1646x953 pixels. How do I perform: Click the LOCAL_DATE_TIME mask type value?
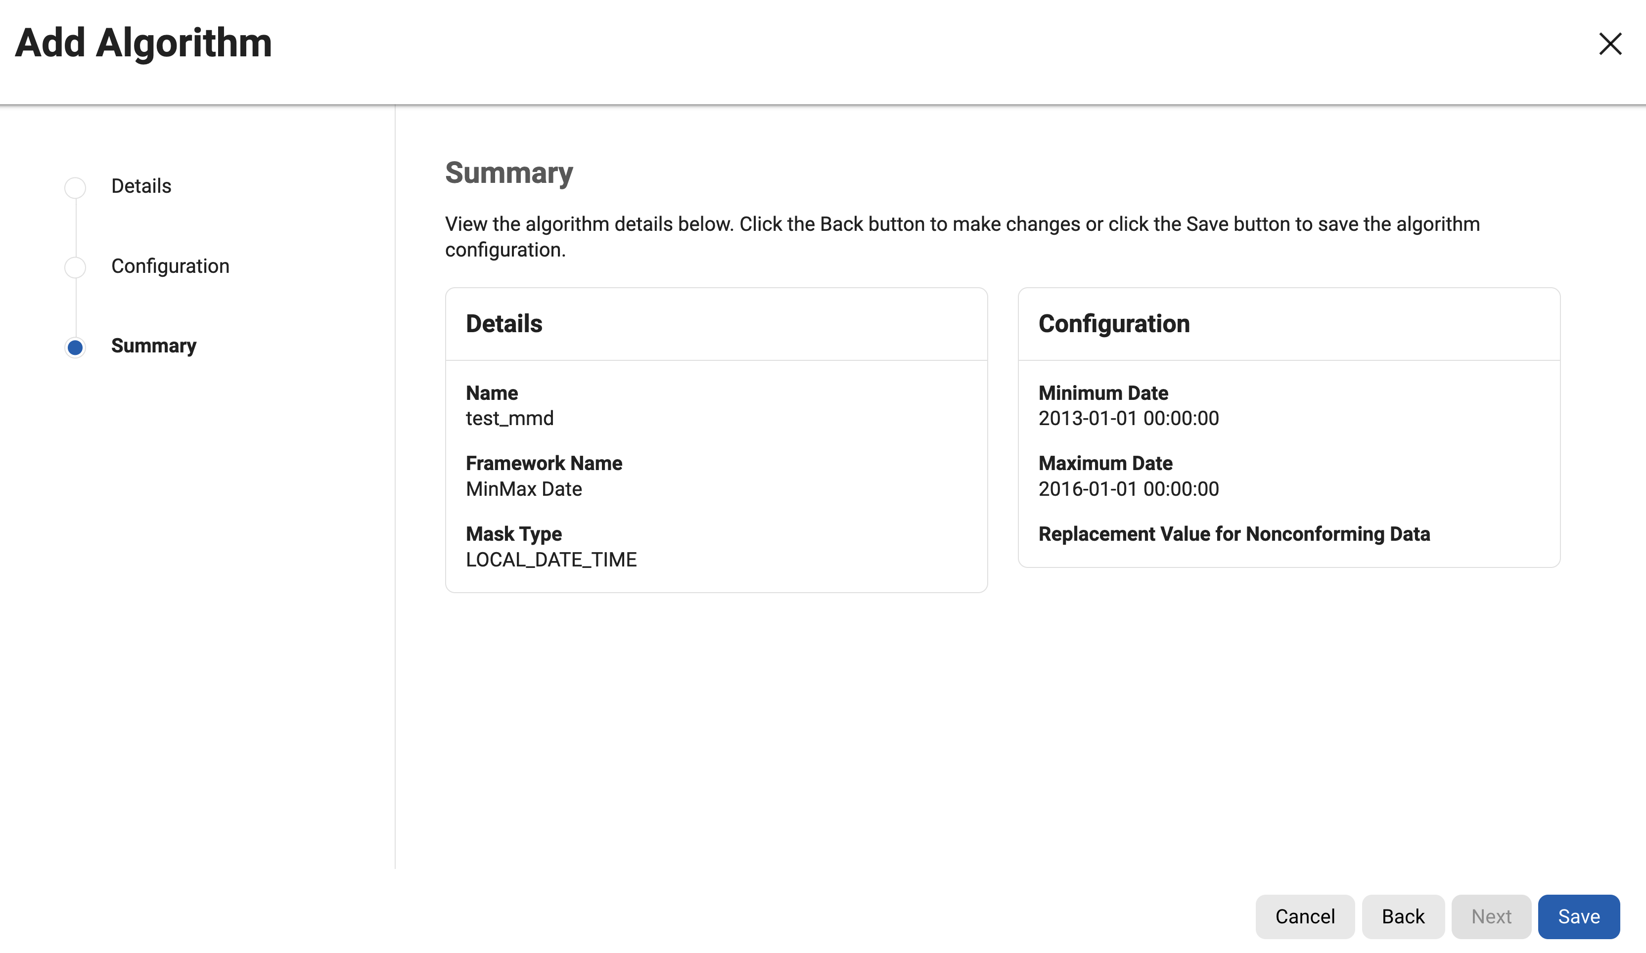click(550, 560)
